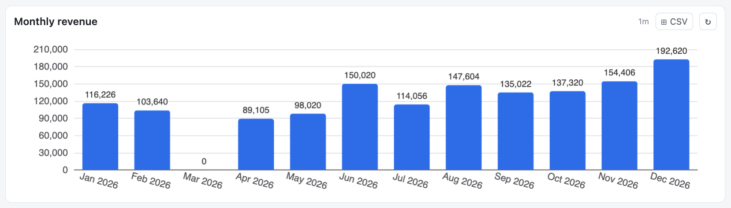Click the 103,640 value label
The image size is (731, 208).
point(152,102)
